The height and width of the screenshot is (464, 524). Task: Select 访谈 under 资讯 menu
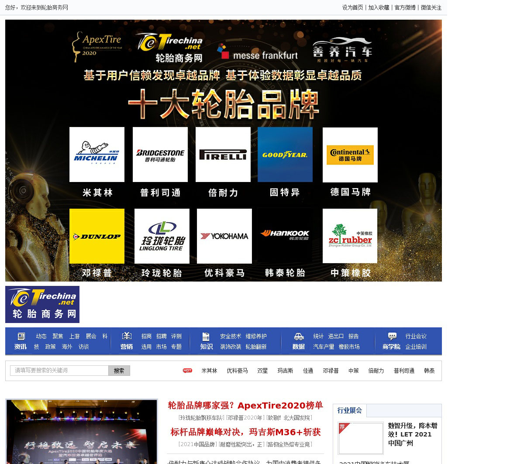(x=83, y=347)
